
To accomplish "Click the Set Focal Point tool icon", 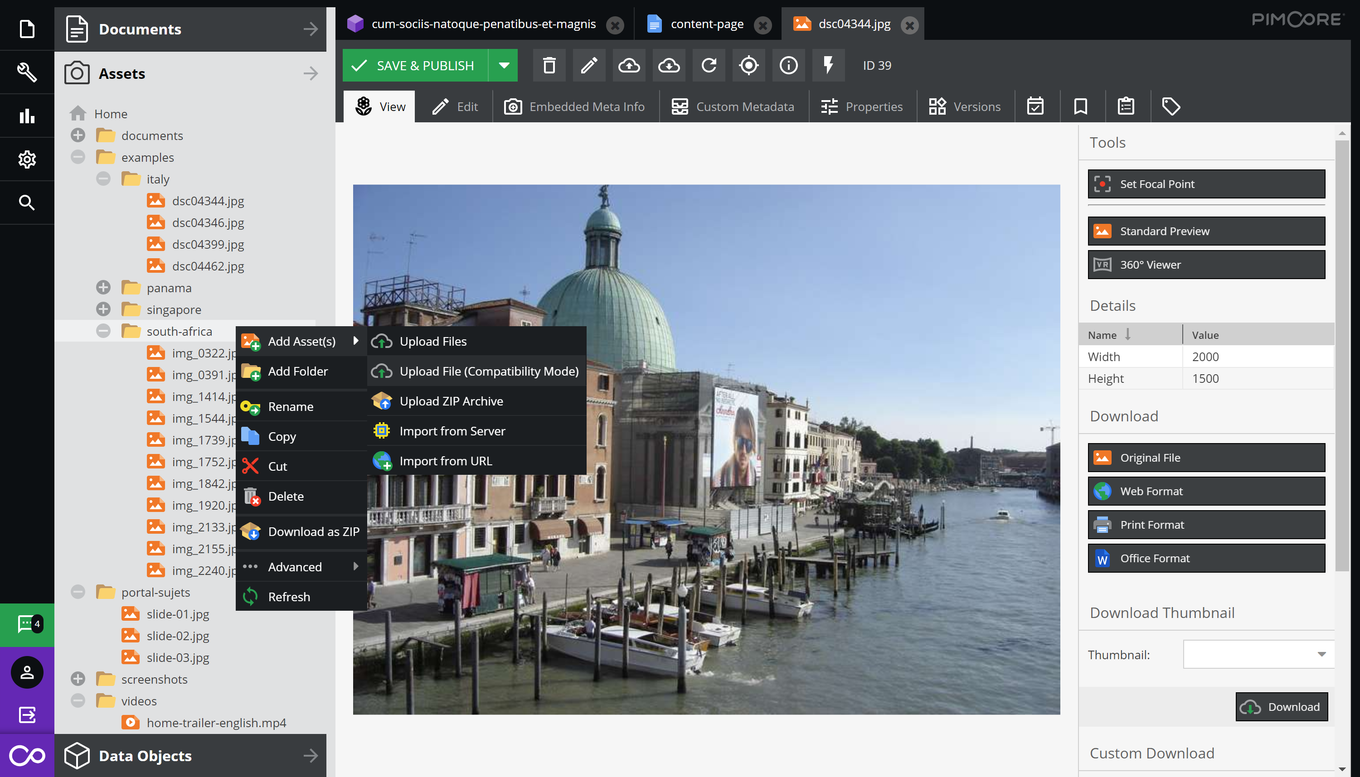I will coord(1103,184).
